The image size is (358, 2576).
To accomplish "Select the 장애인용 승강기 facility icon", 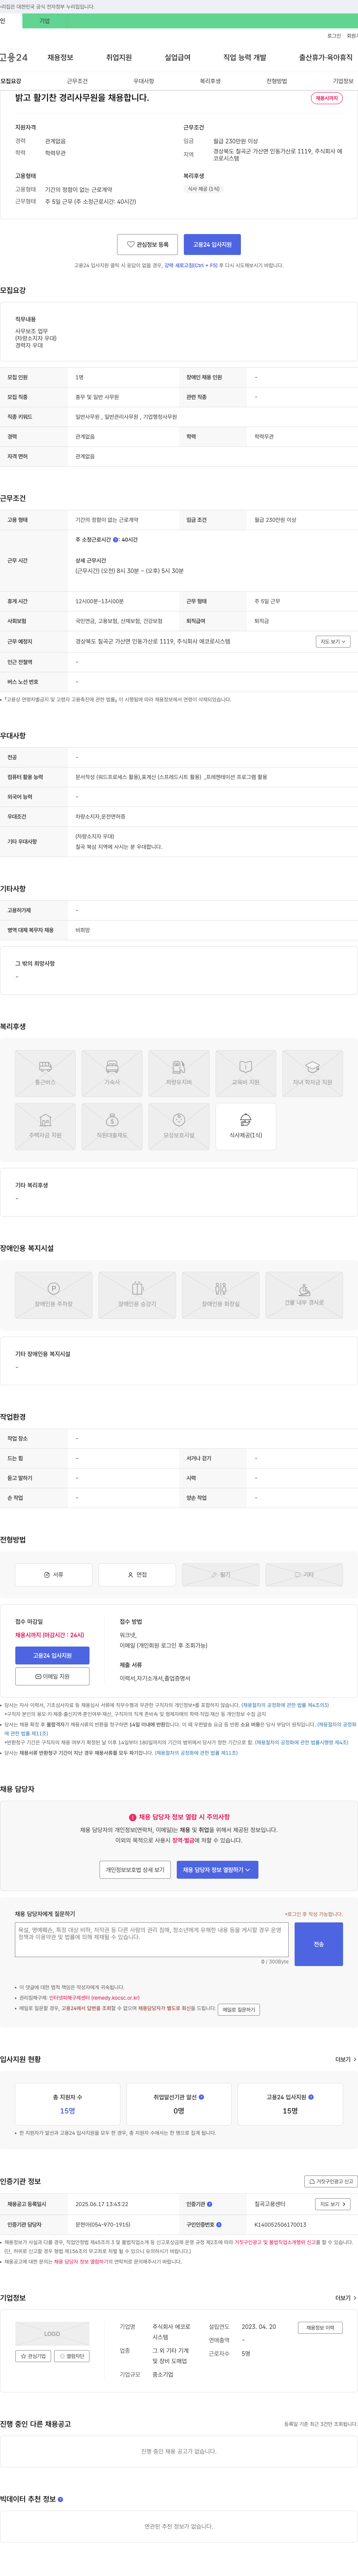I will click(x=137, y=1295).
